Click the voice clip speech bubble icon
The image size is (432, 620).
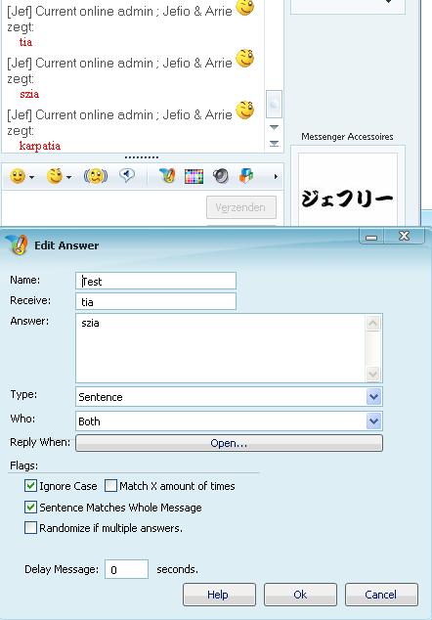(127, 175)
